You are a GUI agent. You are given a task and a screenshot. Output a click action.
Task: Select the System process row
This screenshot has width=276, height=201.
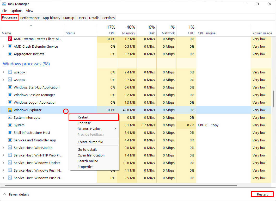point(136,125)
